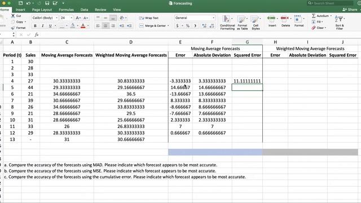The height and width of the screenshot is (203, 361).
Task: Switch to the Review tab
Action: (100, 10)
